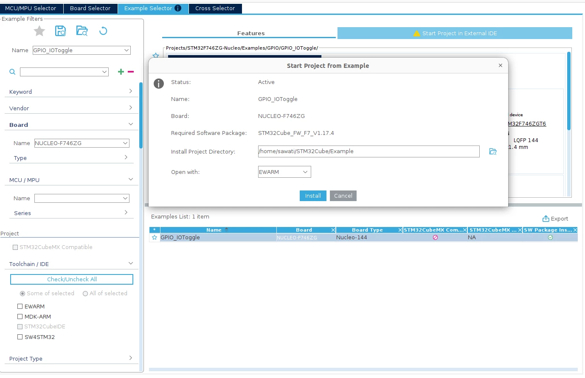
Task: Switch to the Board Selector tab
Action: click(x=90, y=8)
